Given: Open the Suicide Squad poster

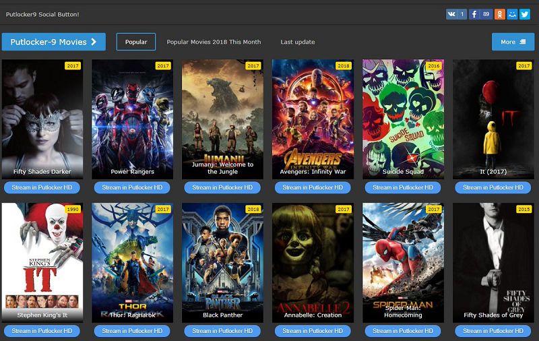Looking at the screenshot, I should click(x=403, y=119).
